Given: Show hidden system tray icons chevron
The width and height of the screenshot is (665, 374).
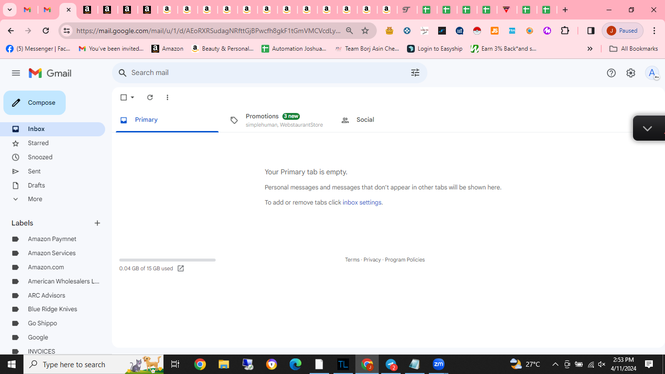Looking at the screenshot, I should tap(555, 364).
